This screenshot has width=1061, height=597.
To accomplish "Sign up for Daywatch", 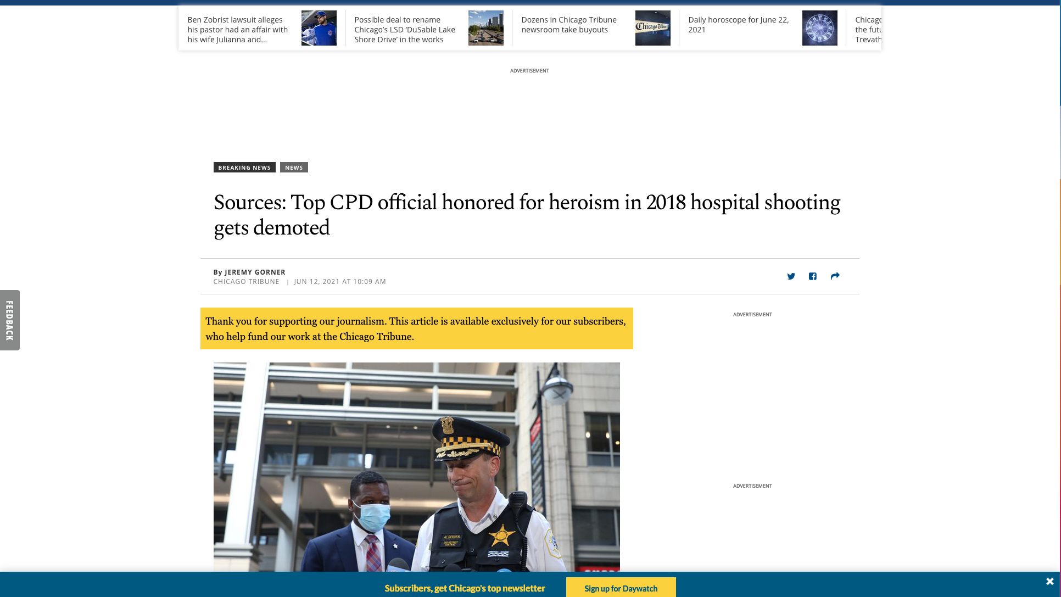I will (x=621, y=588).
